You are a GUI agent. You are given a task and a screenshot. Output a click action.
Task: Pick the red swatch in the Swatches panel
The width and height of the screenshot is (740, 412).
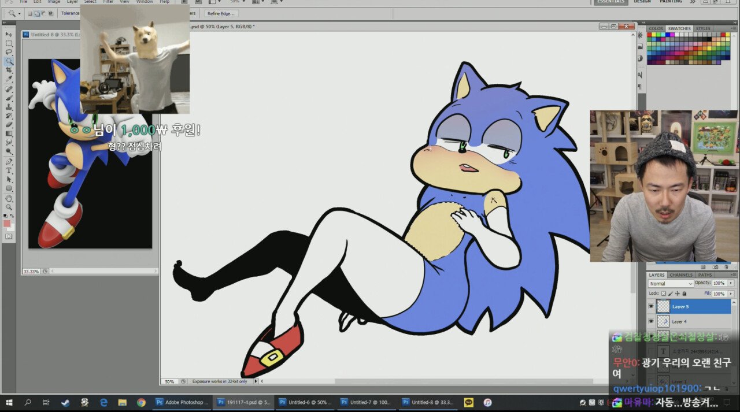(650, 35)
